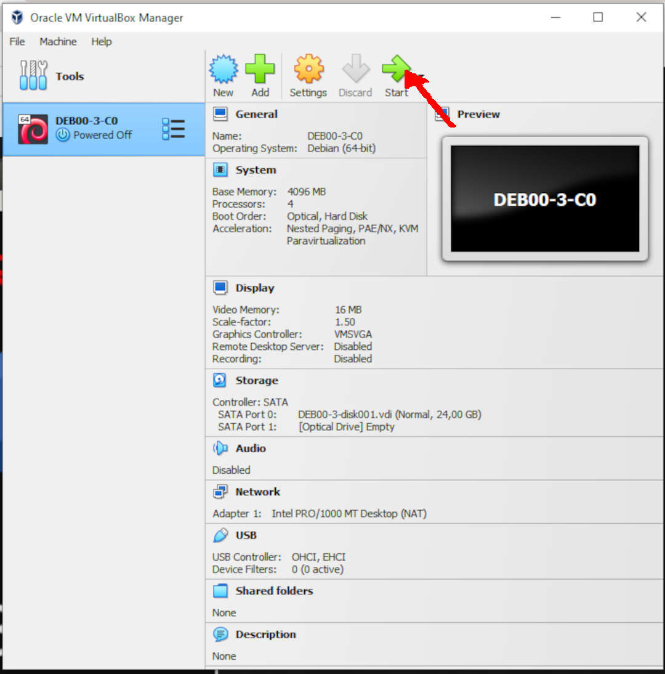The height and width of the screenshot is (674, 665).
Task: Click the Debian OS icon of DEB00-3-C0
Action: click(x=33, y=129)
